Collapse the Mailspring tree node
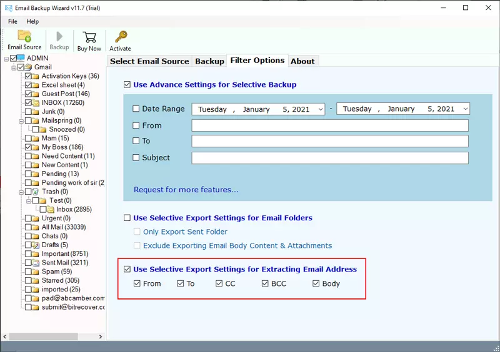The height and width of the screenshot is (352, 500). 21,121
